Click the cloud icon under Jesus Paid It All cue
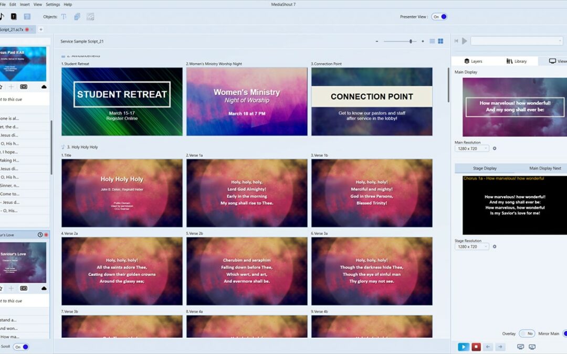Image resolution: width=567 pixels, height=354 pixels. 44,87
